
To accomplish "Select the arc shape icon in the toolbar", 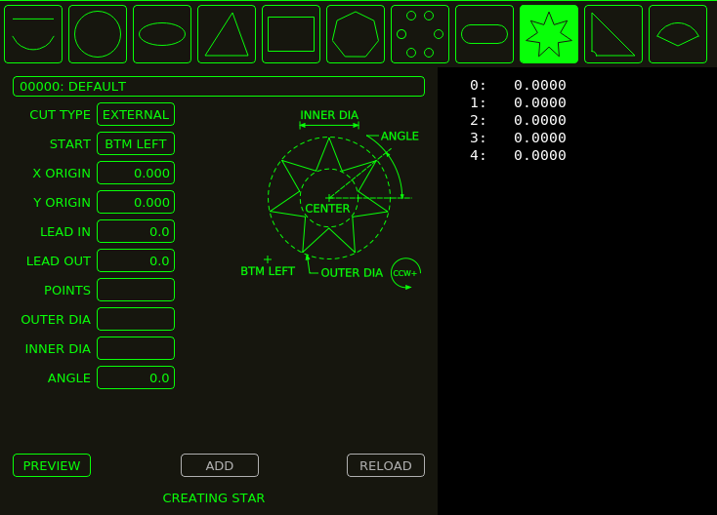I will click(33, 34).
